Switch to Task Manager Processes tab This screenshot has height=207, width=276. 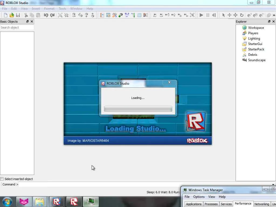pos(211,204)
